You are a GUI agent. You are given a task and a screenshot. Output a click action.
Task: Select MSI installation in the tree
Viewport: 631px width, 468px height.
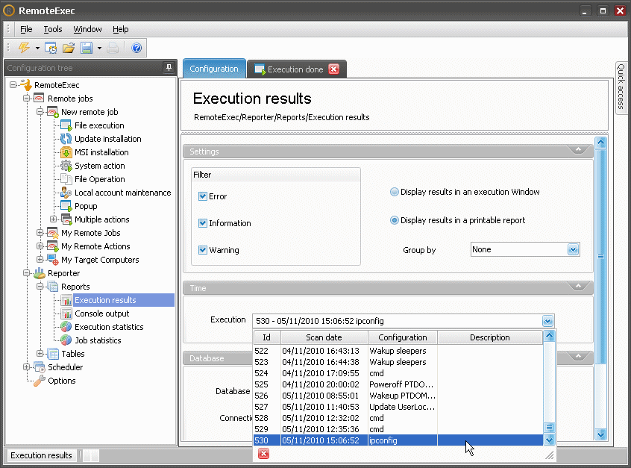[101, 152]
